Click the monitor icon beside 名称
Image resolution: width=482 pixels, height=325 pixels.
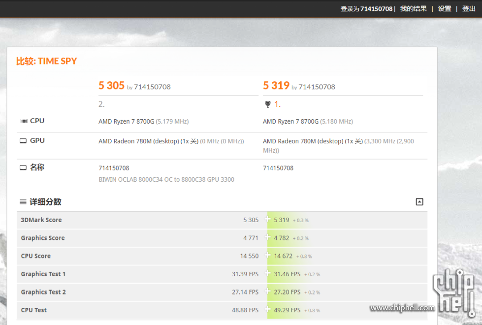coord(23,167)
